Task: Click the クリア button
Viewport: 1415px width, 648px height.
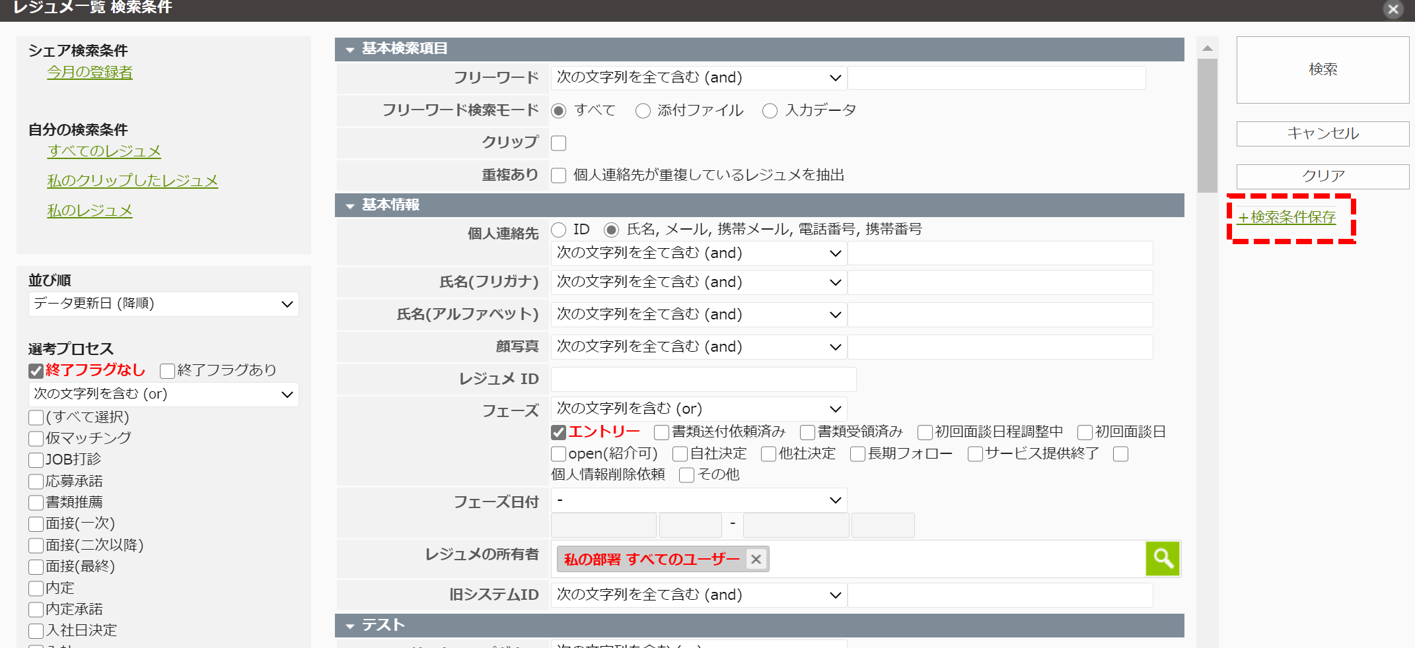Action: 1322,176
